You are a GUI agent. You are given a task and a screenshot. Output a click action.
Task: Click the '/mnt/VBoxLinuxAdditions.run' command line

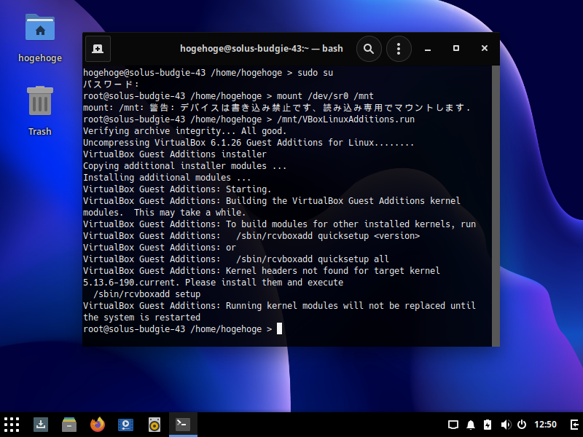pyautogui.click(x=249, y=119)
